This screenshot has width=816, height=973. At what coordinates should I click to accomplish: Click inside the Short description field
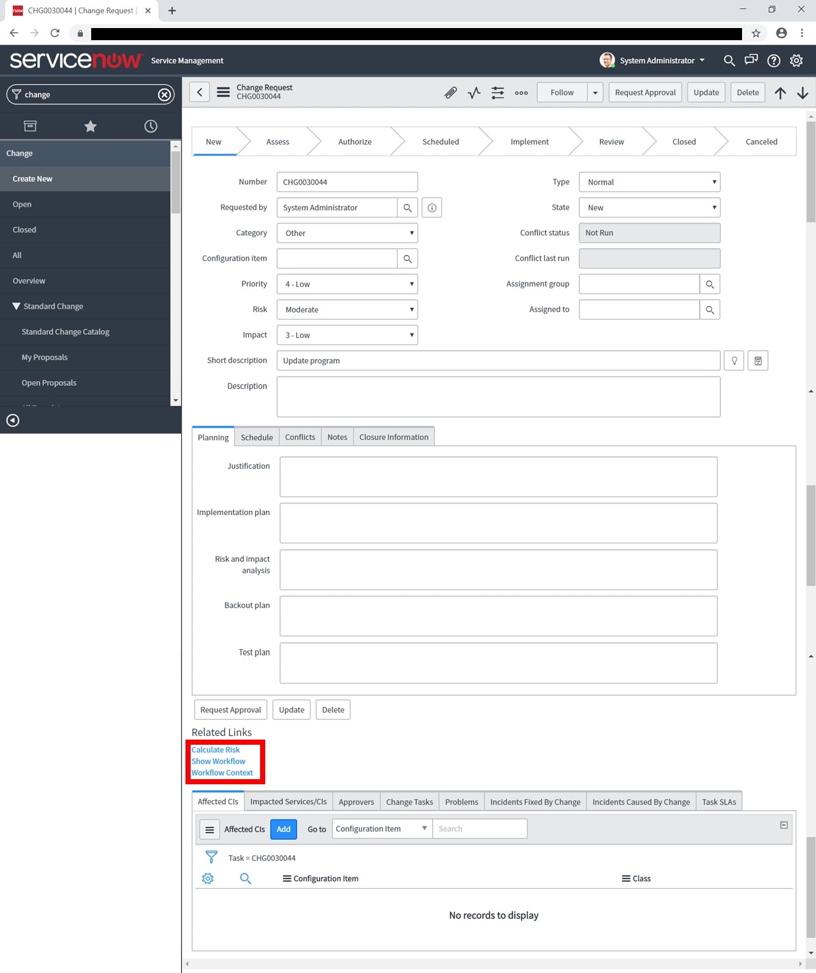(x=499, y=360)
